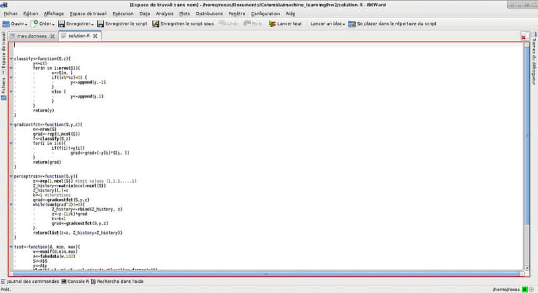
Task: Collapse the perceptrain function fold marker
Action: point(11,177)
